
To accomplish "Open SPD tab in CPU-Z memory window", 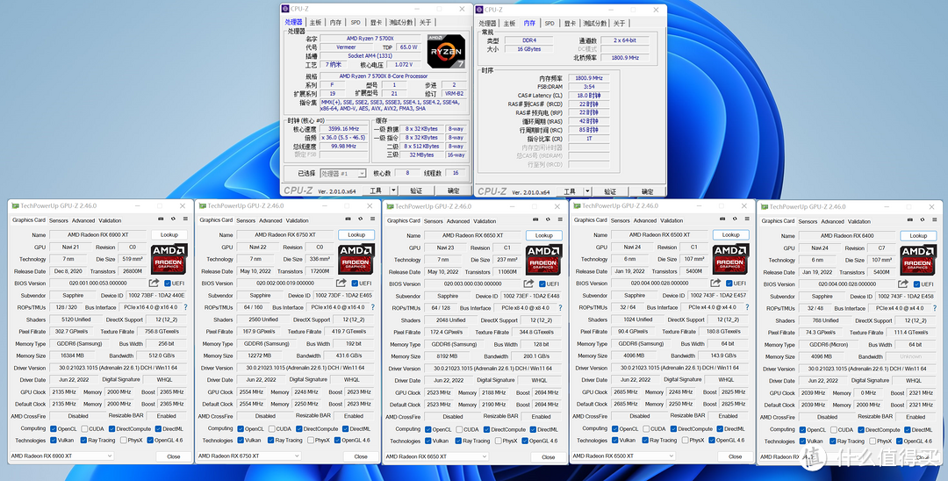I will tap(549, 23).
